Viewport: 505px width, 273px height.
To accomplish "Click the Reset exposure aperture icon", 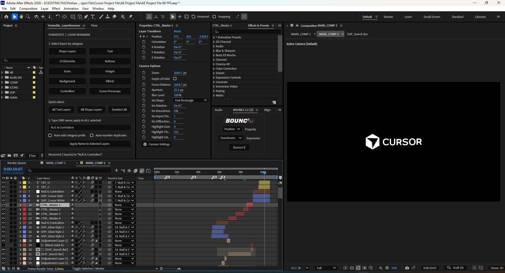I will pyautogui.click(x=387, y=268).
